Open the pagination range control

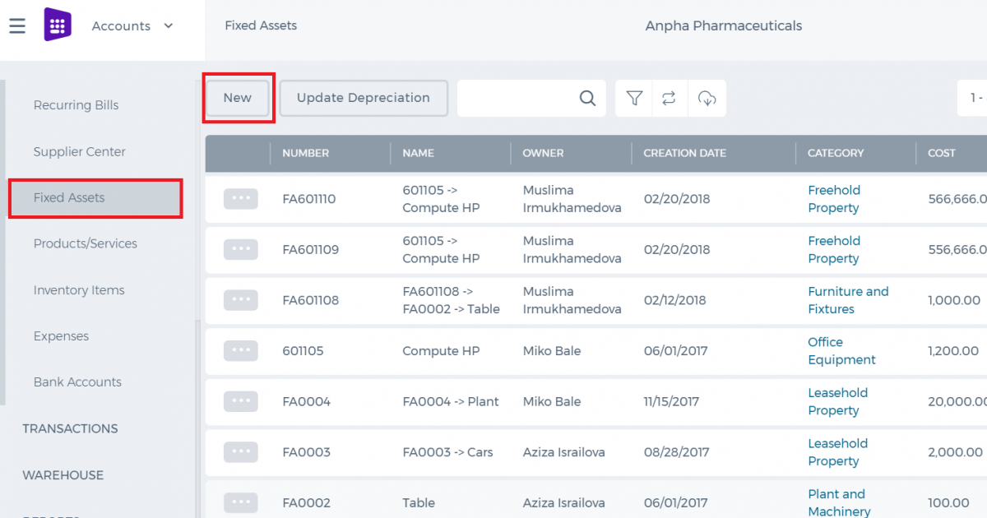pos(972,98)
